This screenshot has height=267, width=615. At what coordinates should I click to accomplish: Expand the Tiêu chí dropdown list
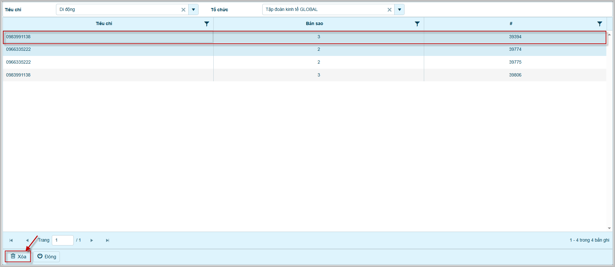point(193,10)
